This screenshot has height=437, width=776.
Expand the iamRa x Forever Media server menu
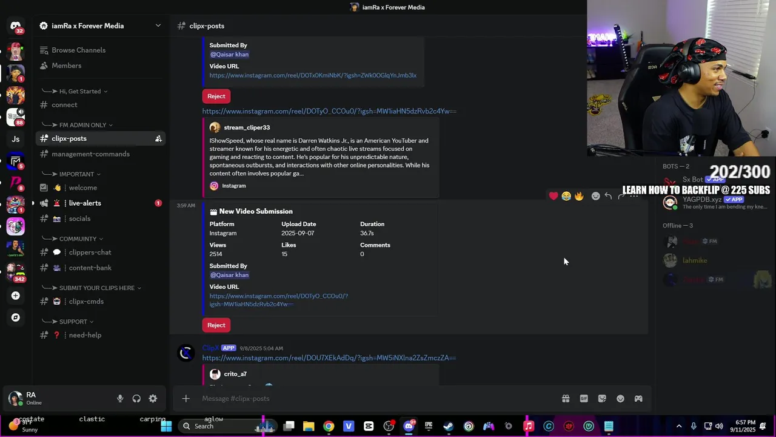[99, 26]
